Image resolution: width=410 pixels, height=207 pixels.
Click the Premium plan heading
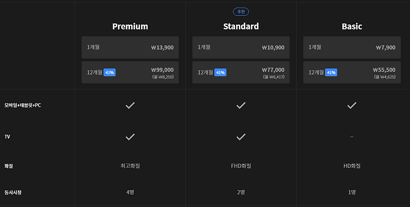pos(130,26)
